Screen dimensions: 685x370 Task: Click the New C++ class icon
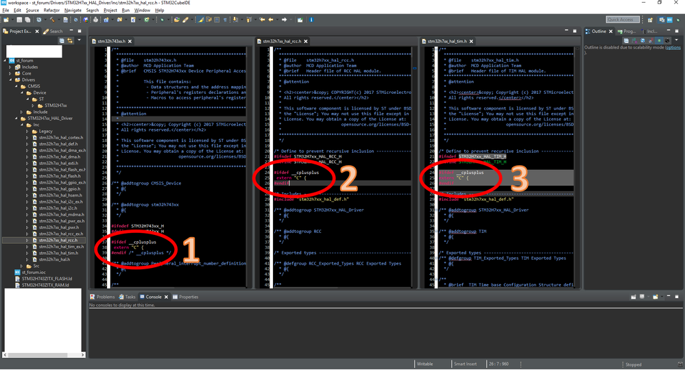click(146, 20)
